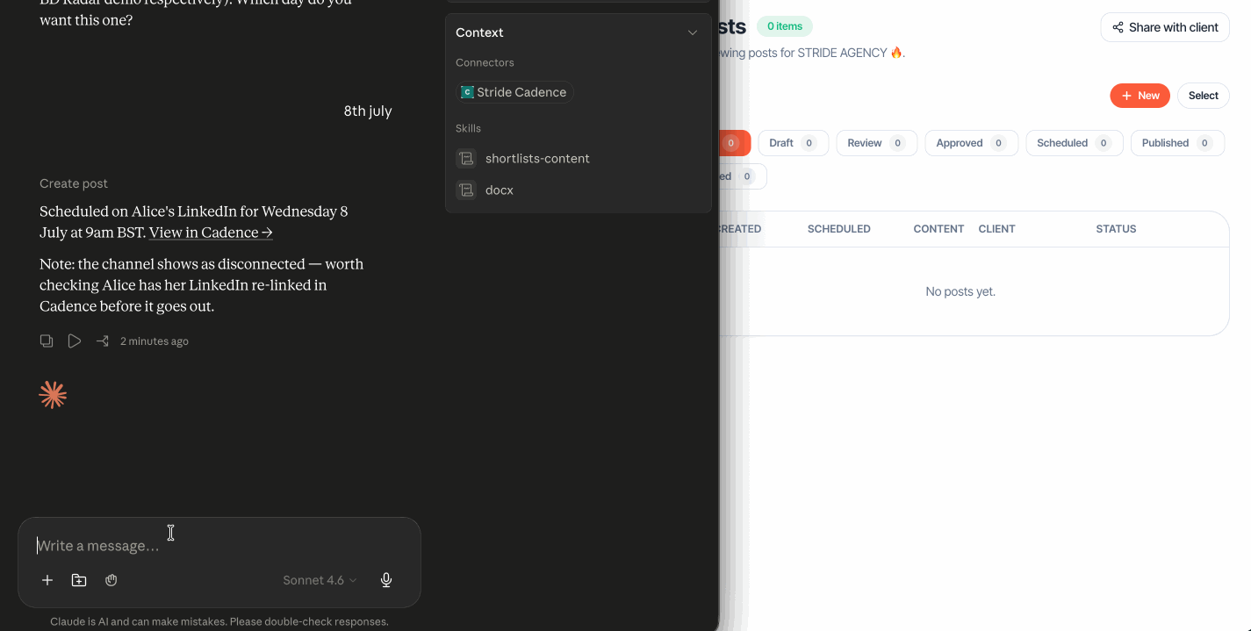The height and width of the screenshot is (631, 1251).
Task: Click the shortlists-content skill icon
Action: coord(465,159)
